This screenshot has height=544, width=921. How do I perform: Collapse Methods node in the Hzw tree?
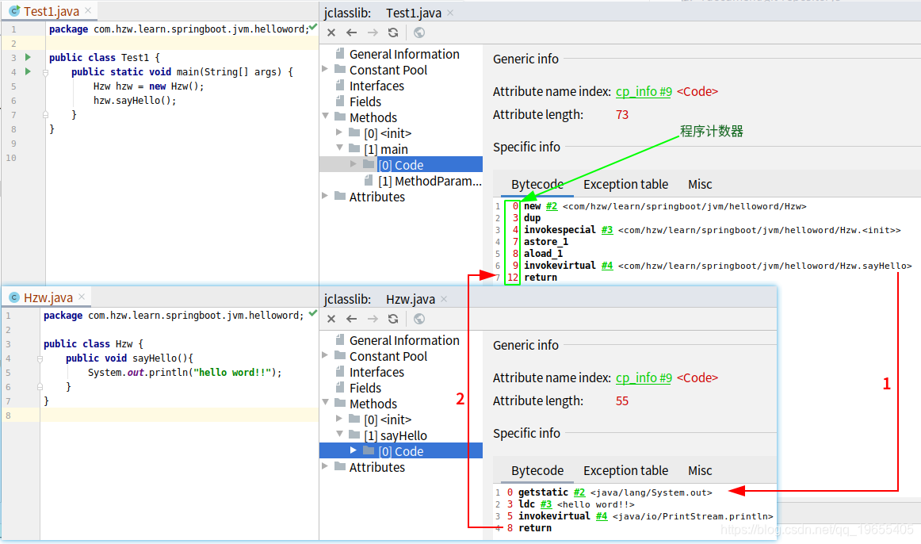(x=326, y=402)
